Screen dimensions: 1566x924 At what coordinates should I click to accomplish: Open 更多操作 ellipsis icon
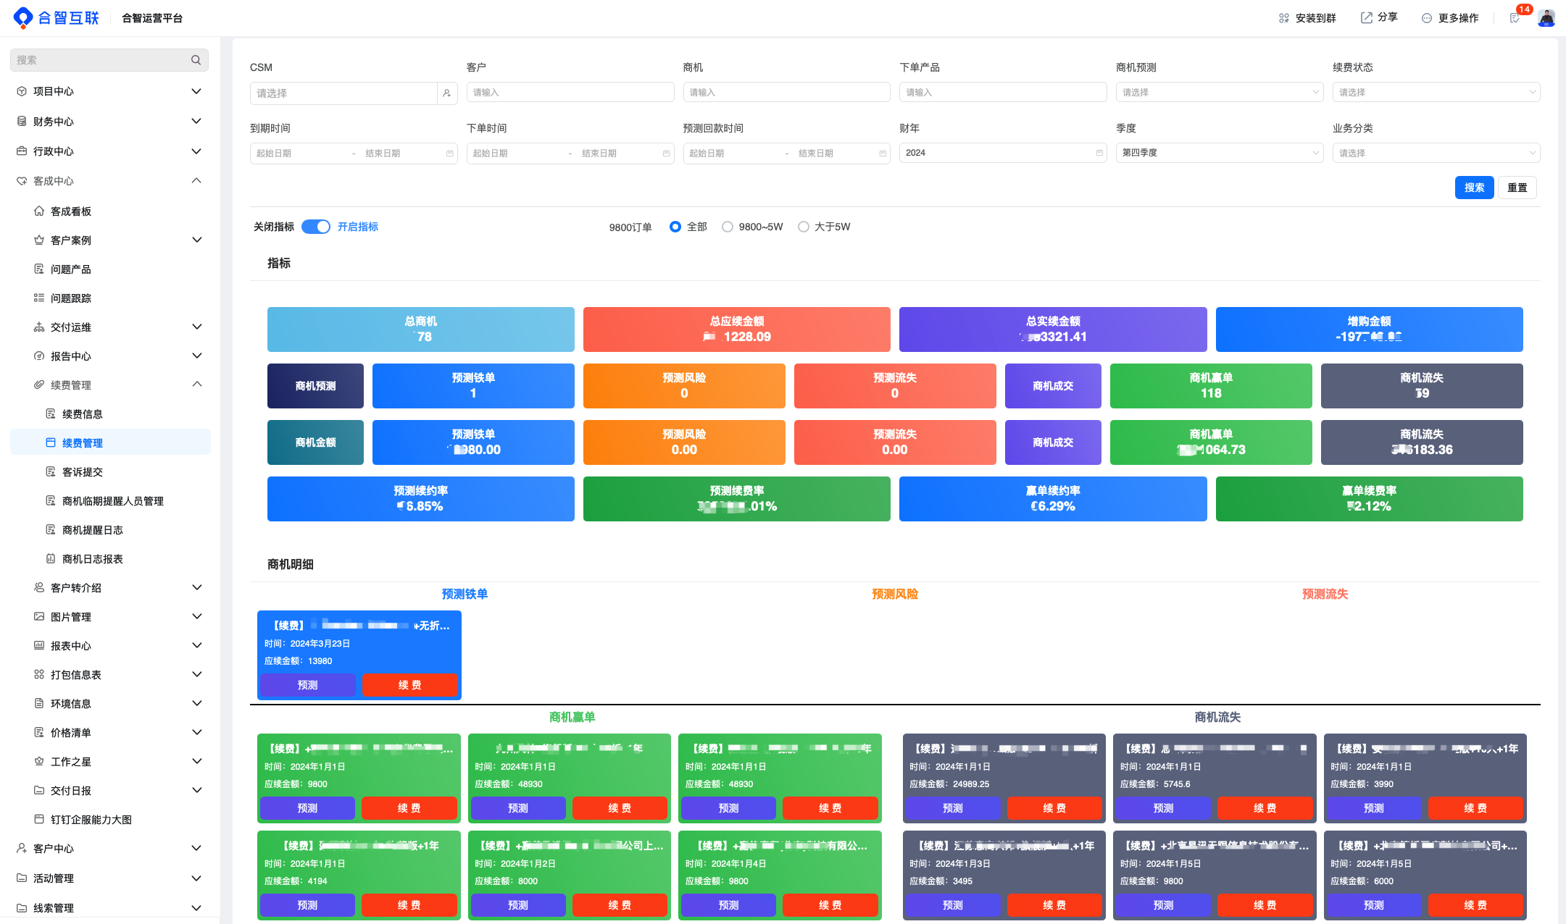[x=1426, y=18]
